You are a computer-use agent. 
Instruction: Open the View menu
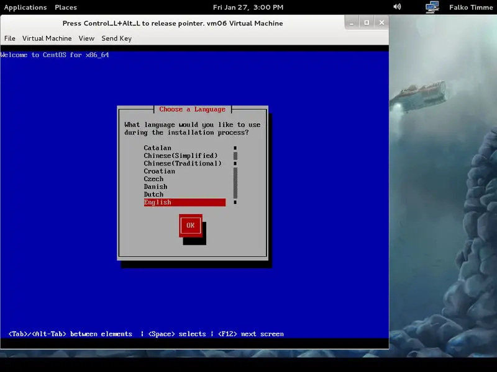point(86,38)
